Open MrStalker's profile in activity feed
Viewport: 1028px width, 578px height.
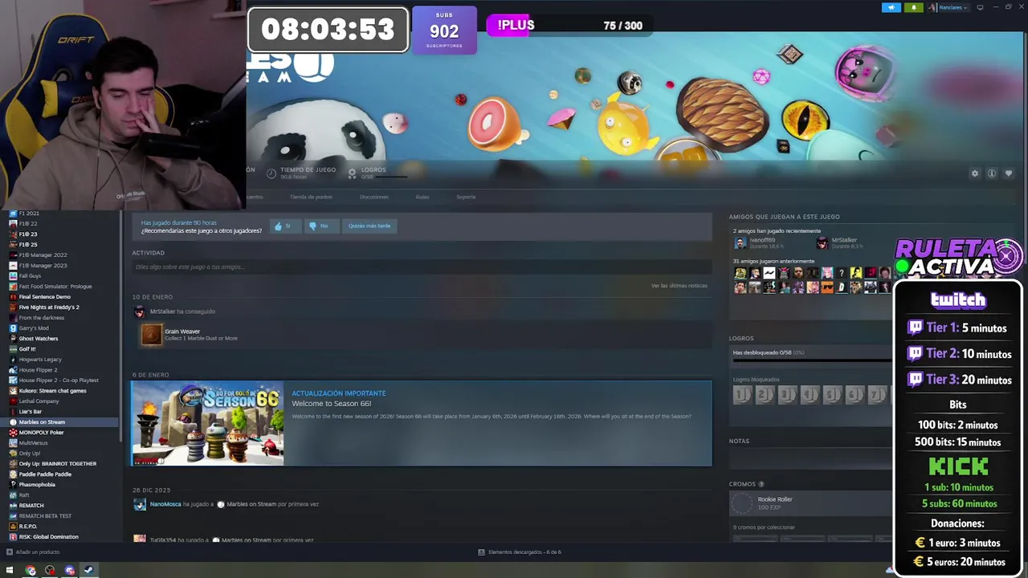(x=162, y=311)
